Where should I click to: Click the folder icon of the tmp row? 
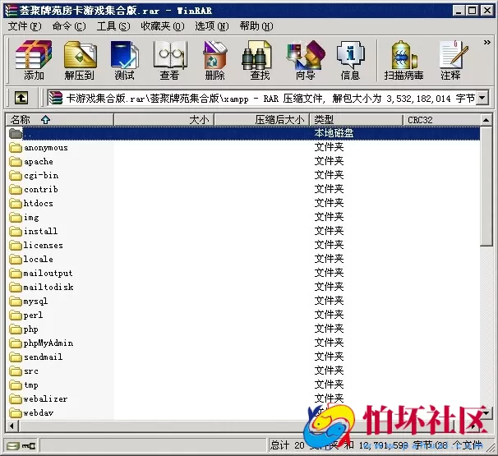(16, 385)
